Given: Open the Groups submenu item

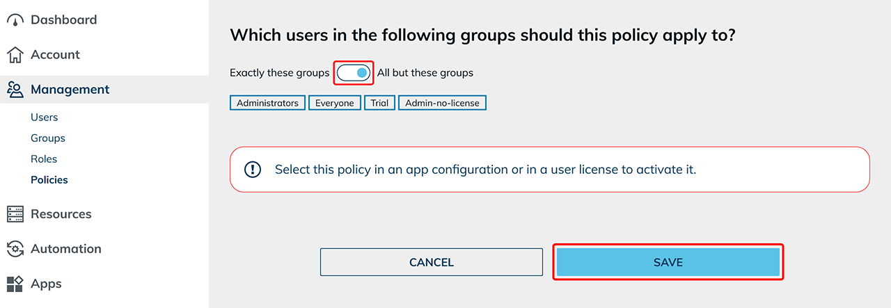Looking at the screenshot, I should point(47,138).
